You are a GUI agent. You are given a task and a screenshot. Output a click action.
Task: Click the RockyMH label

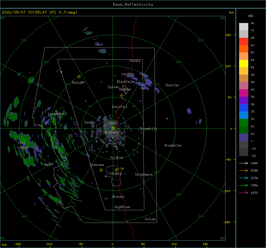78,83
